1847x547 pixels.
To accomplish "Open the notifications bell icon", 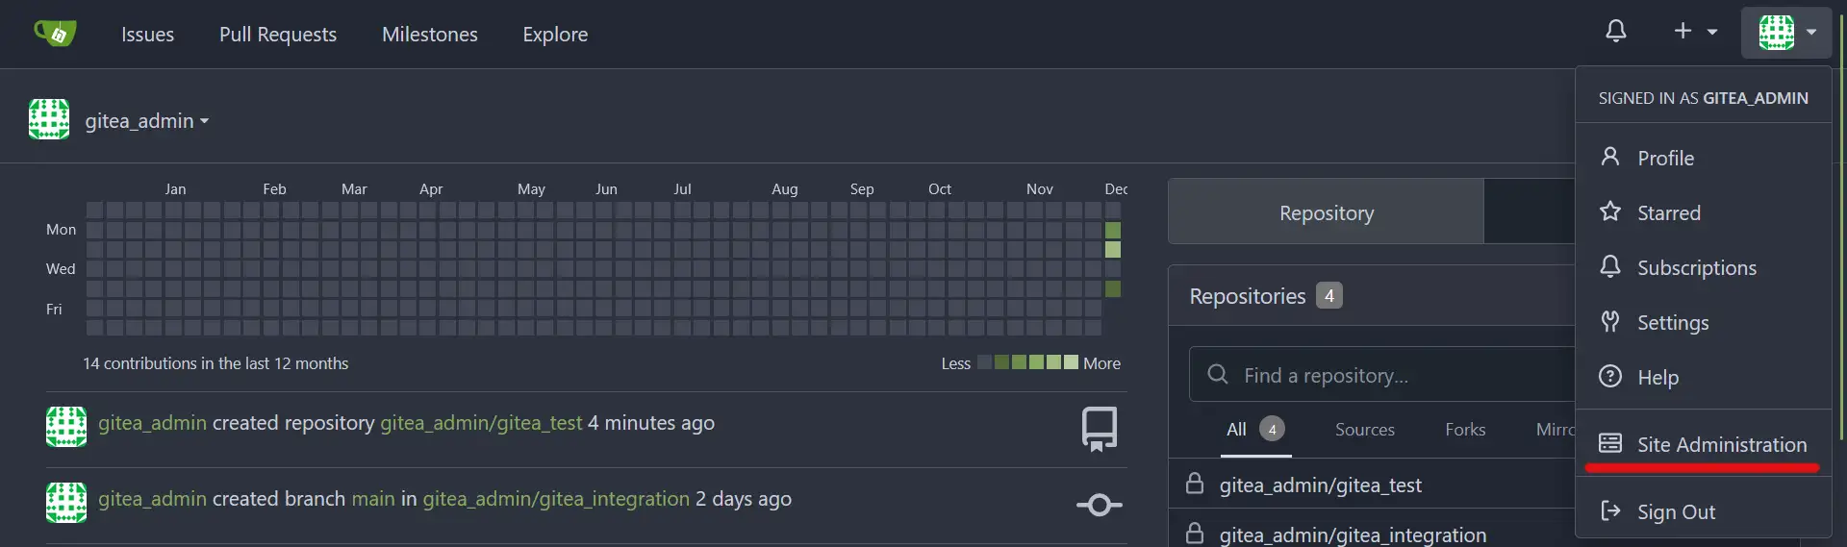I will (1616, 31).
